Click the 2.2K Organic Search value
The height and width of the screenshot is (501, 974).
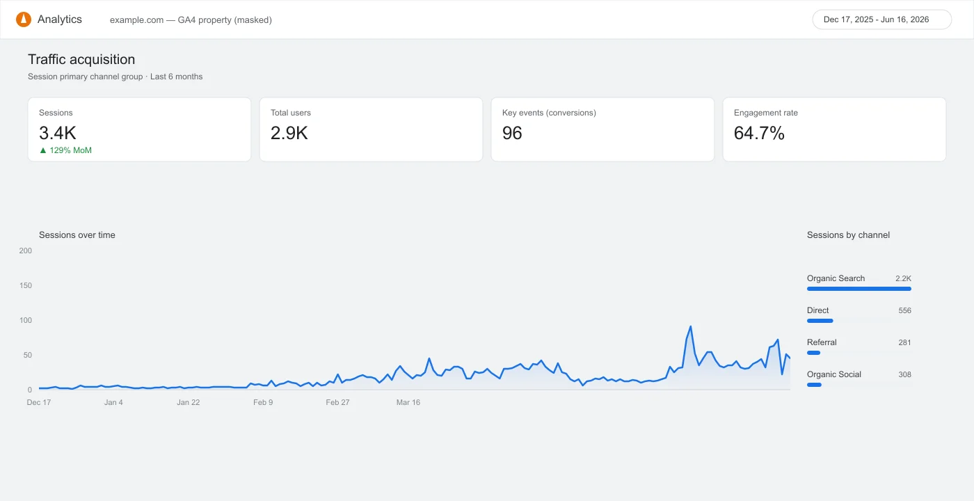tap(903, 278)
